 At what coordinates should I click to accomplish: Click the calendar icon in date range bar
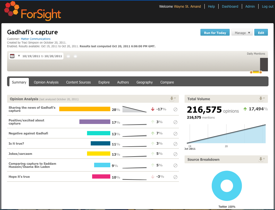(x=12, y=56)
